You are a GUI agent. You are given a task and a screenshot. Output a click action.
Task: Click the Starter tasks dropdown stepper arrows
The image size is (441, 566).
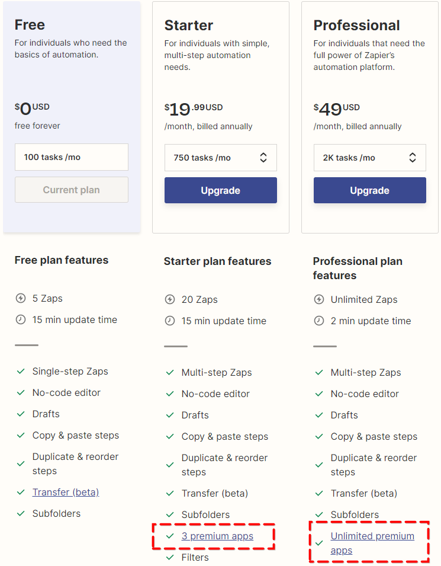pos(263,158)
